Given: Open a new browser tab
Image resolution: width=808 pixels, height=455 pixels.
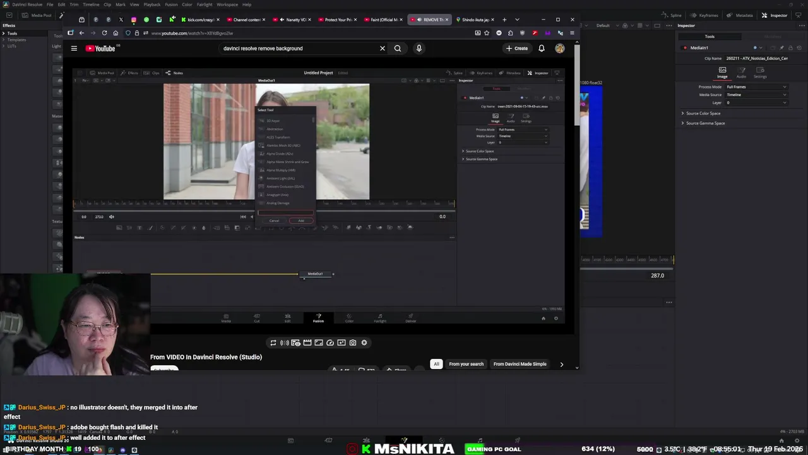Looking at the screenshot, I should click(x=504, y=20).
